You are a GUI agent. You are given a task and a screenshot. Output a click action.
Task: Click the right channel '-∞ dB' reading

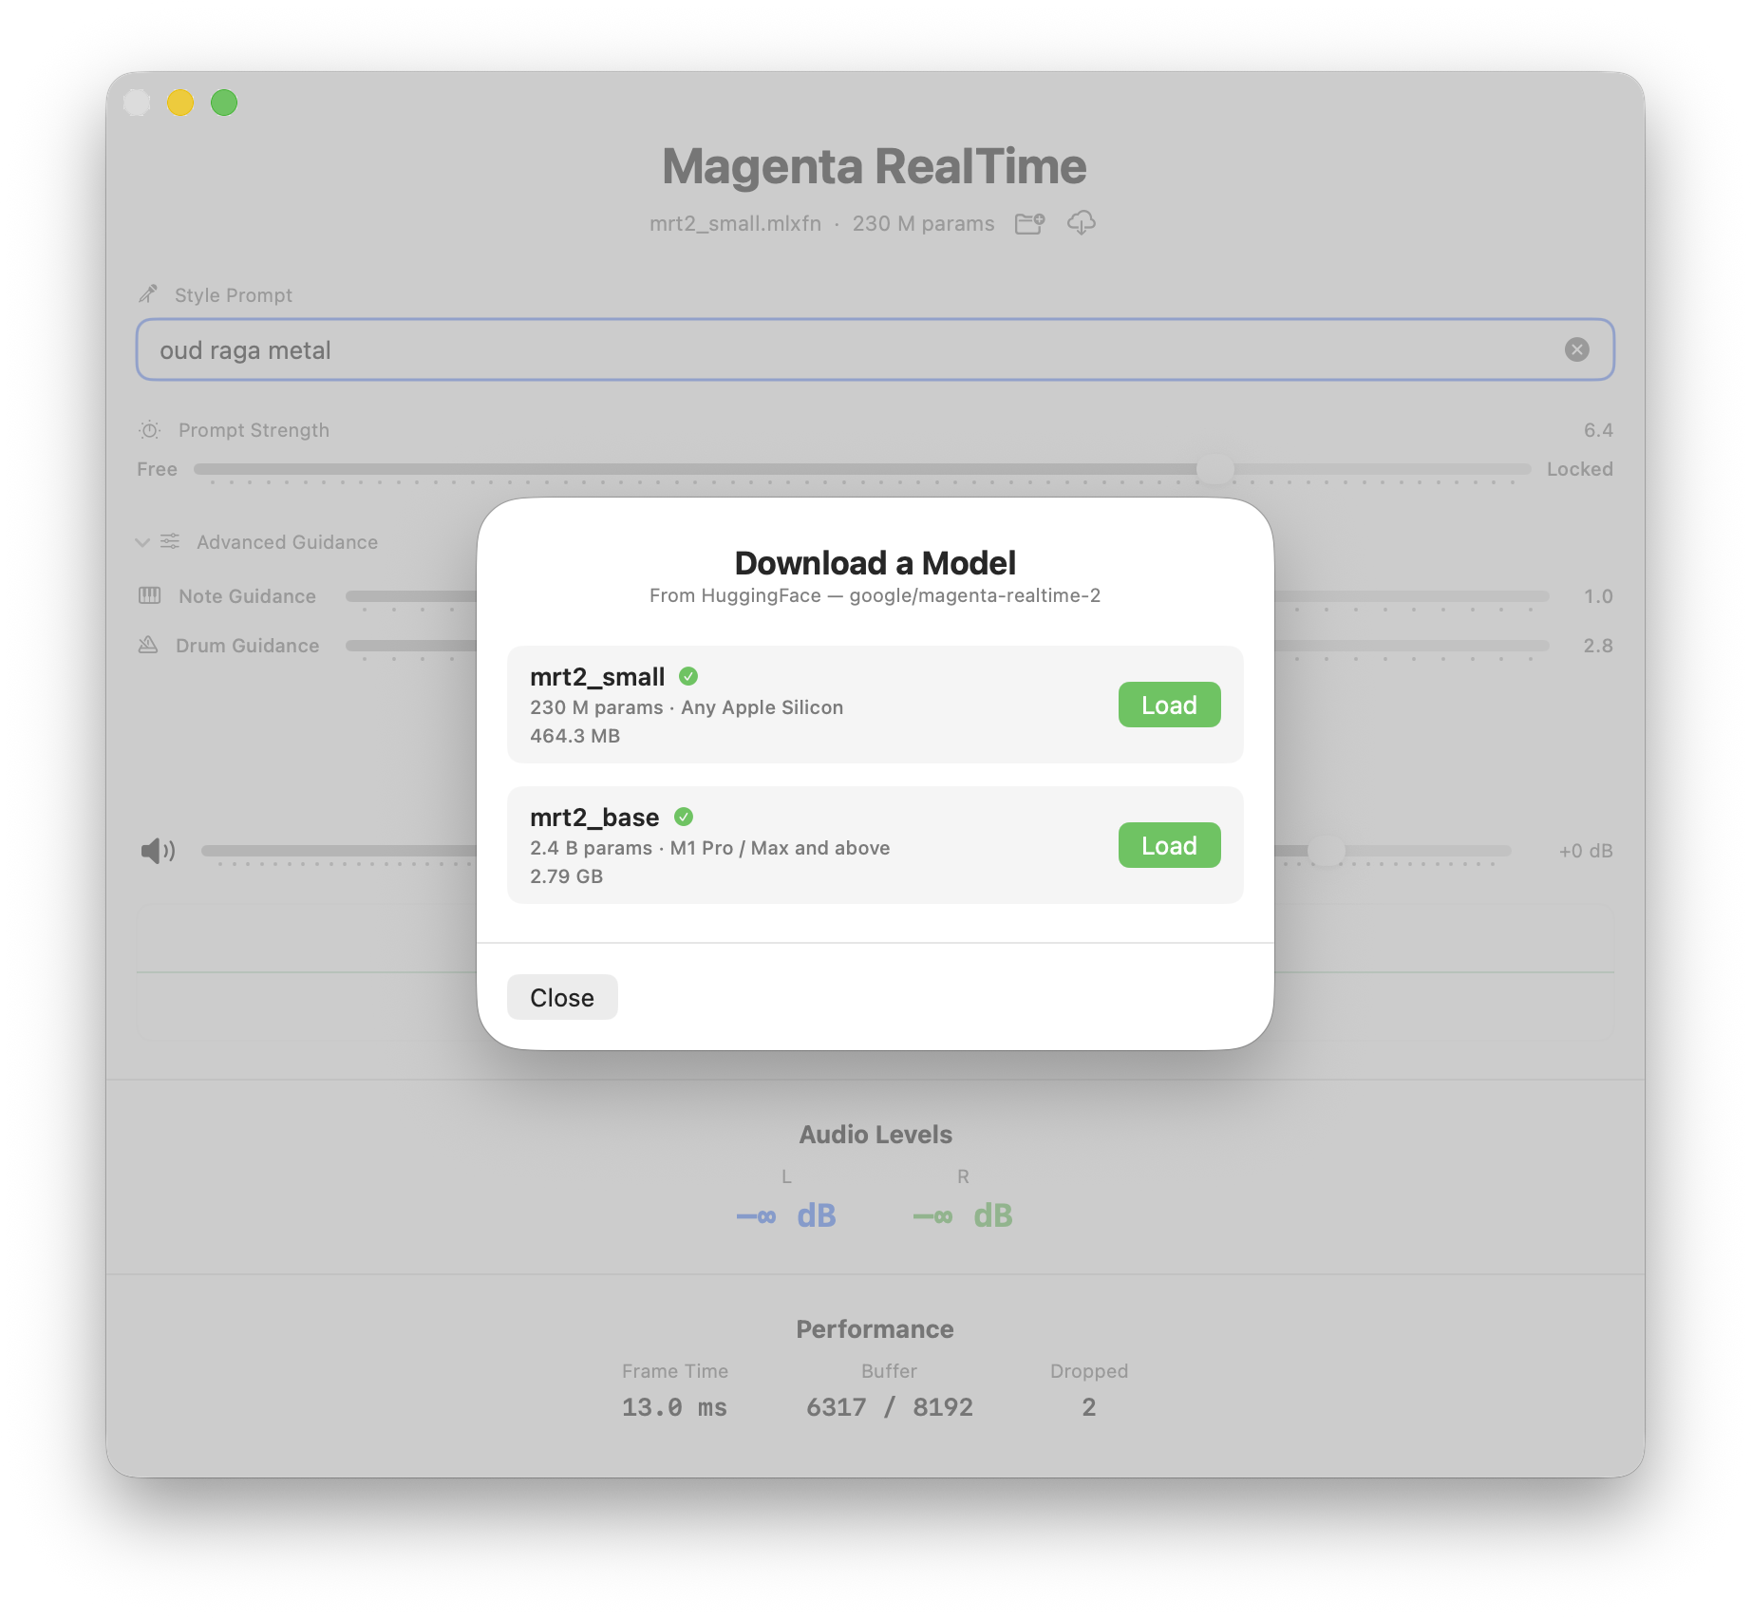(x=963, y=1215)
